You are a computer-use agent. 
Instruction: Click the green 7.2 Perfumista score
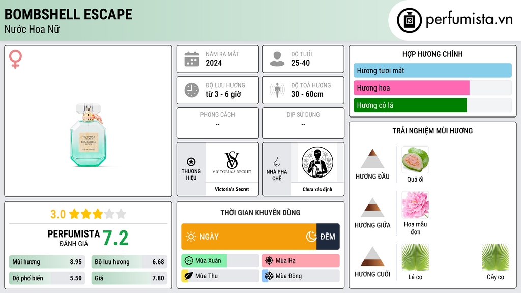click(x=115, y=238)
